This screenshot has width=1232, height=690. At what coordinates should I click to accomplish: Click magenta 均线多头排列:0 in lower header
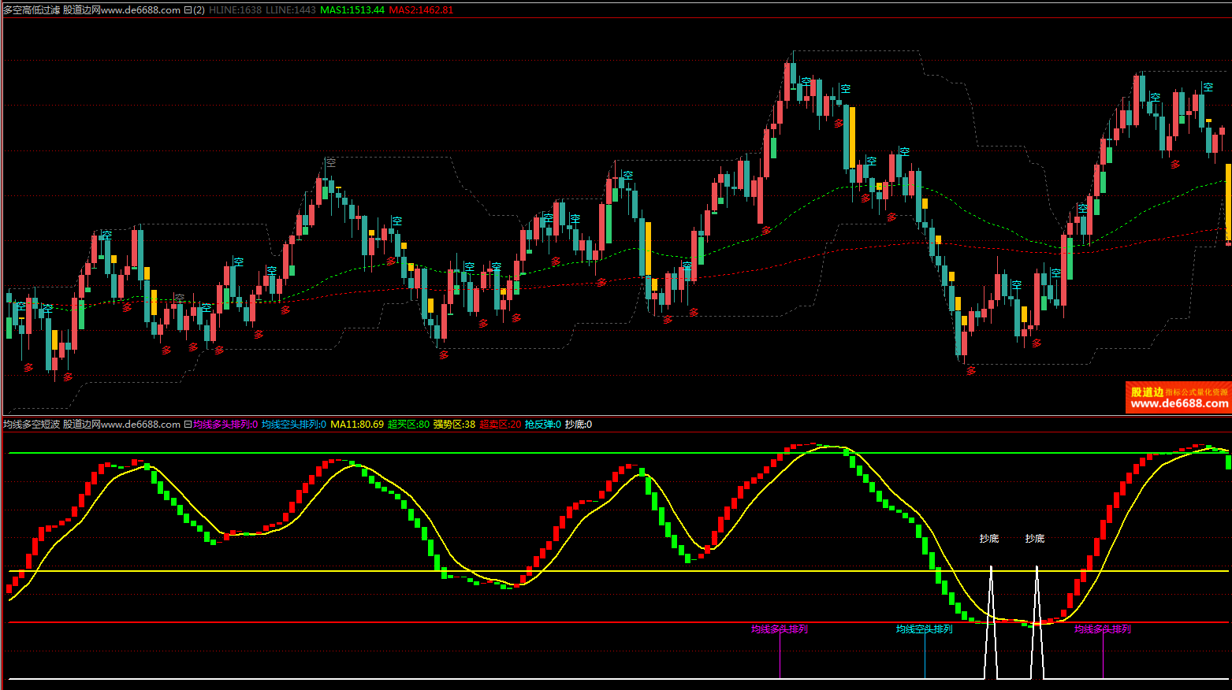225,425
